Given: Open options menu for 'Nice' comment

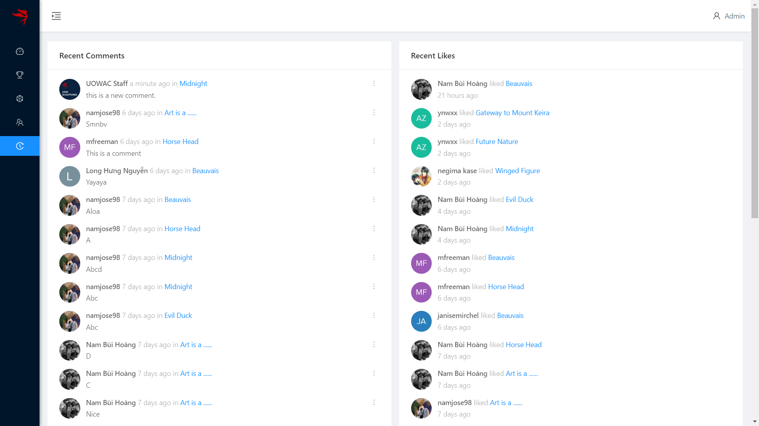Looking at the screenshot, I should (374, 402).
